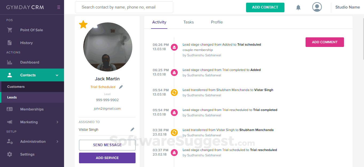Open Dashboard from the bar chart icon
Viewport: 364px width, 167px height.
point(10,62)
